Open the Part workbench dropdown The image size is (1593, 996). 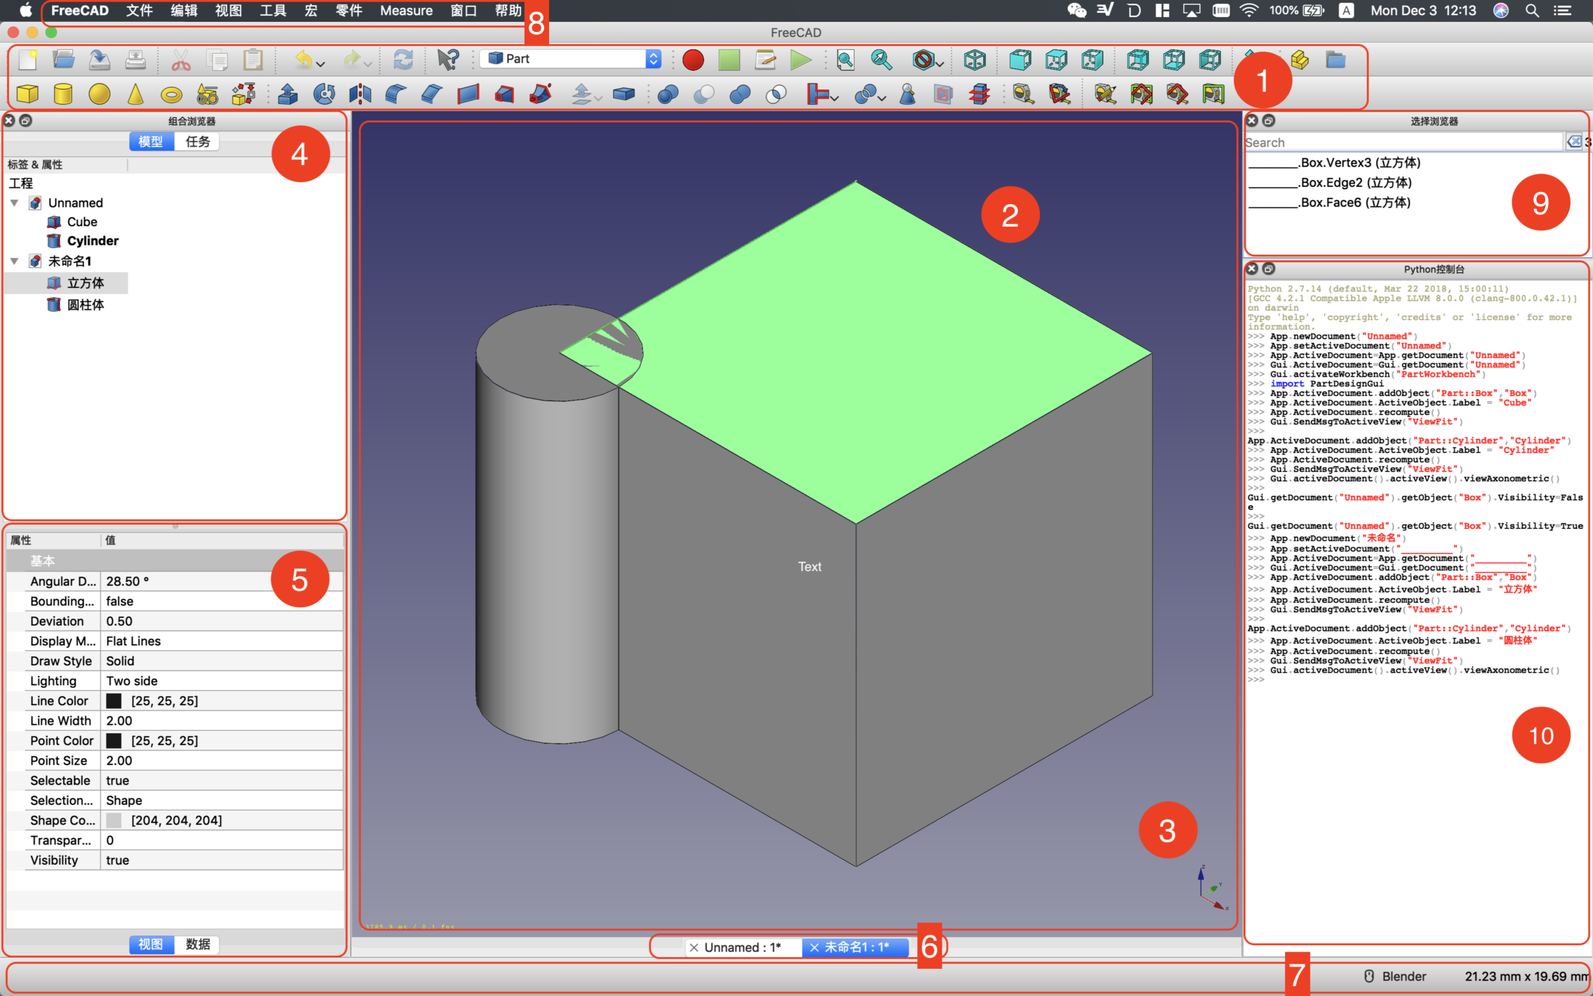click(570, 59)
